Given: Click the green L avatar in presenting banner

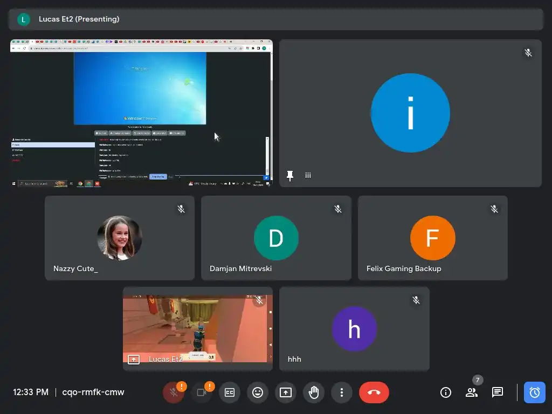Looking at the screenshot, I should [24, 19].
